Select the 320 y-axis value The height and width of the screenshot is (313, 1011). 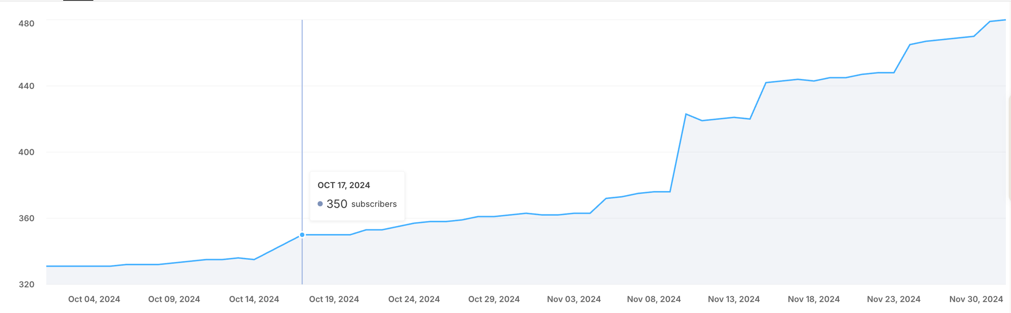click(26, 284)
